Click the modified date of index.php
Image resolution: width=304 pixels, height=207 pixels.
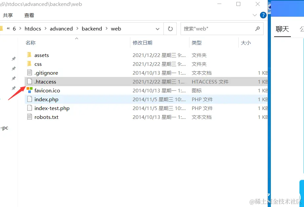pyautogui.click(x=159, y=100)
